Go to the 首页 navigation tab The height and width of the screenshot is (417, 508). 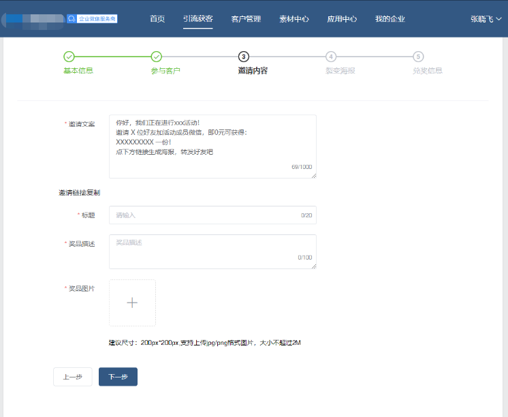point(157,19)
